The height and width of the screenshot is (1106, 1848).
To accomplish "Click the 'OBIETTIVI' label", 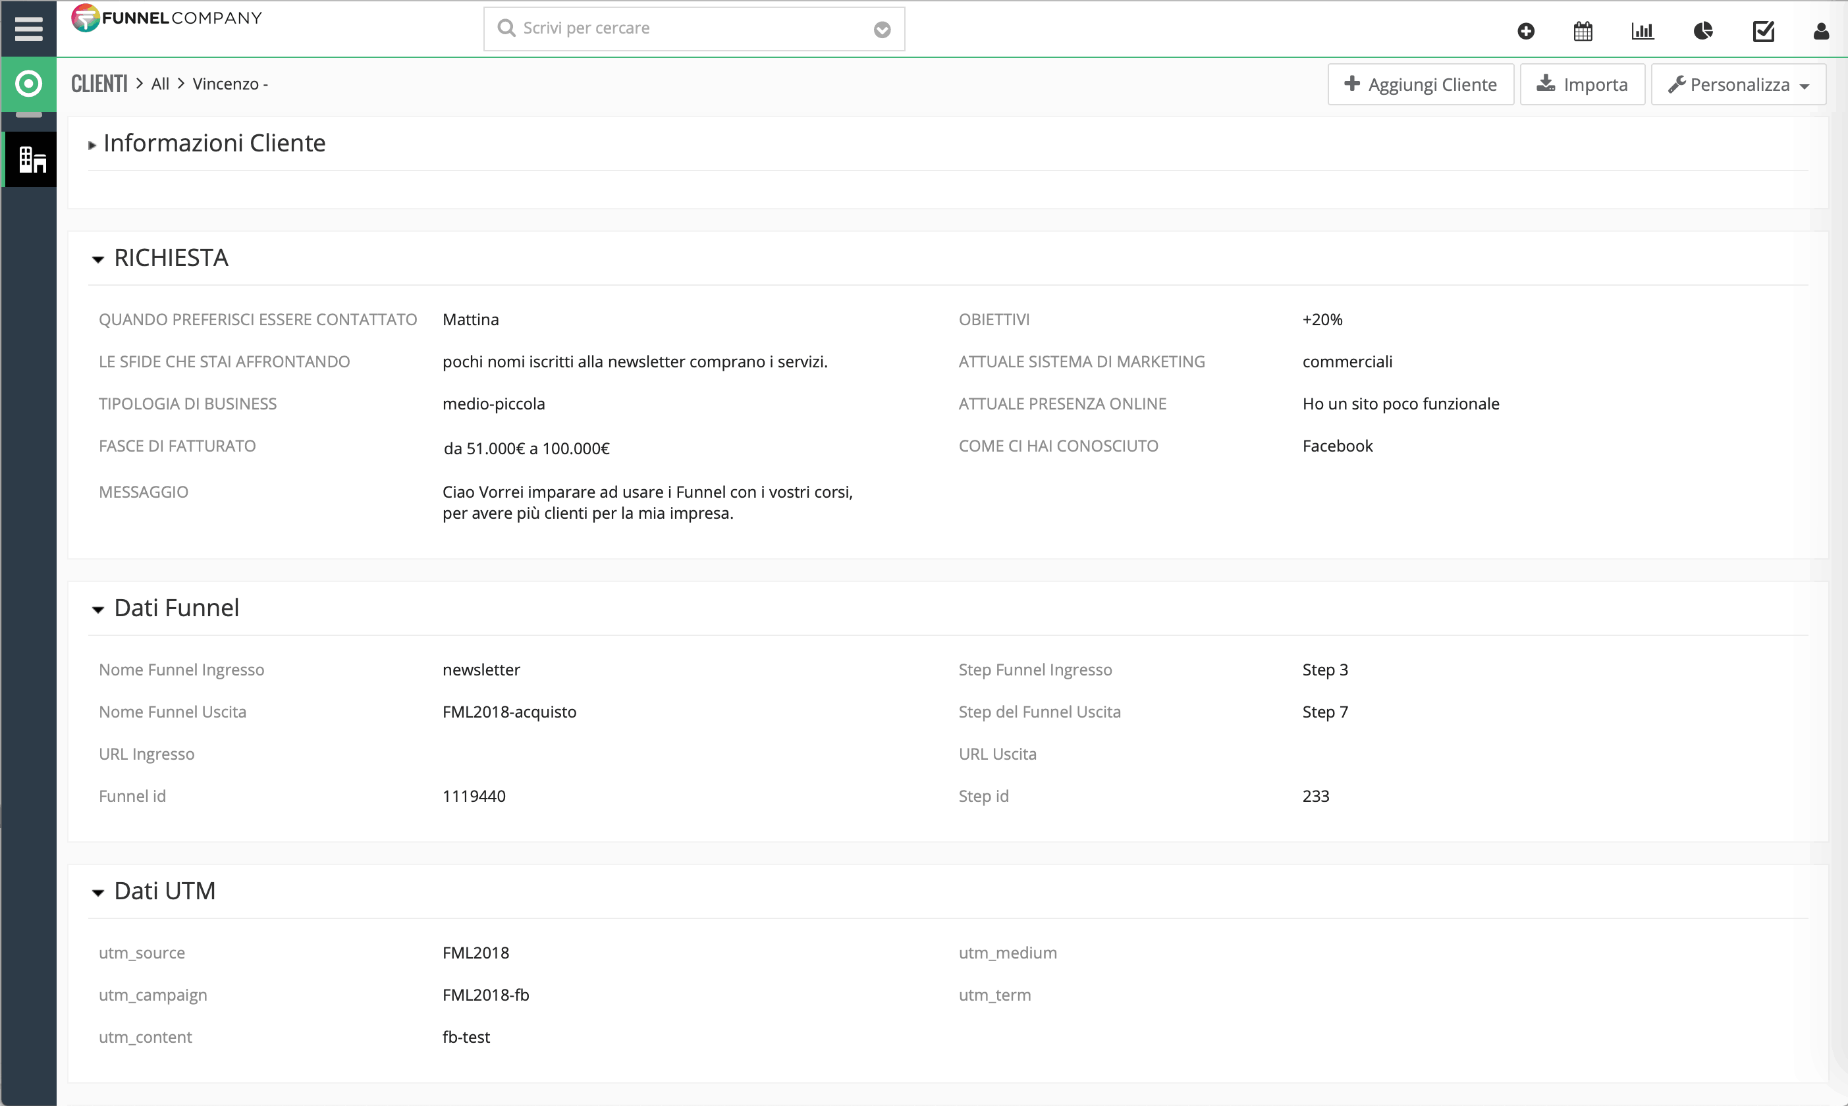I will click(994, 320).
